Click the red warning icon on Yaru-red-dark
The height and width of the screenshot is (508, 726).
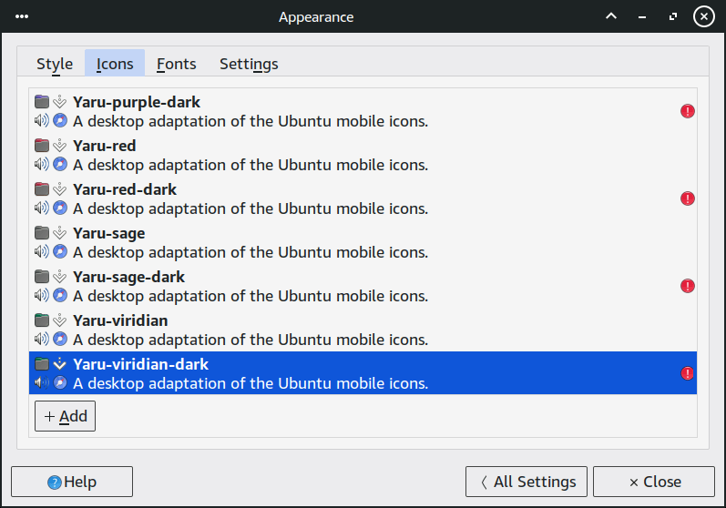click(x=688, y=198)
